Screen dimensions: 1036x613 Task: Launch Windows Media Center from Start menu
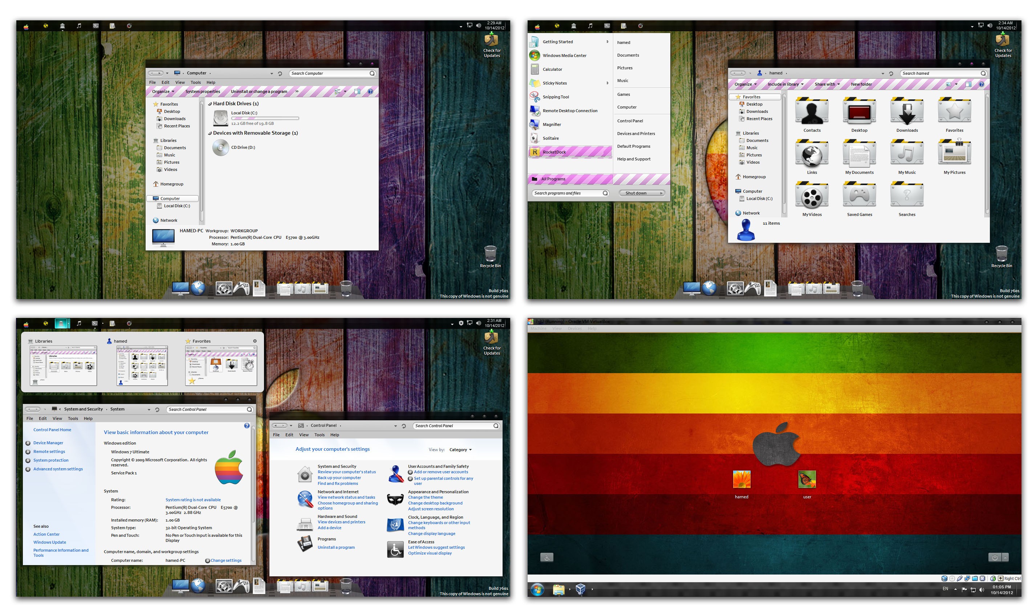point(569,56)
